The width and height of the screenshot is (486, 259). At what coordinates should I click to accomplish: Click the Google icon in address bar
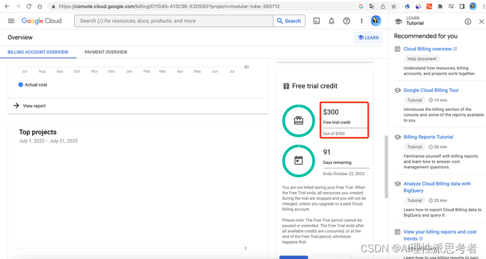click(x=361, y=6)
